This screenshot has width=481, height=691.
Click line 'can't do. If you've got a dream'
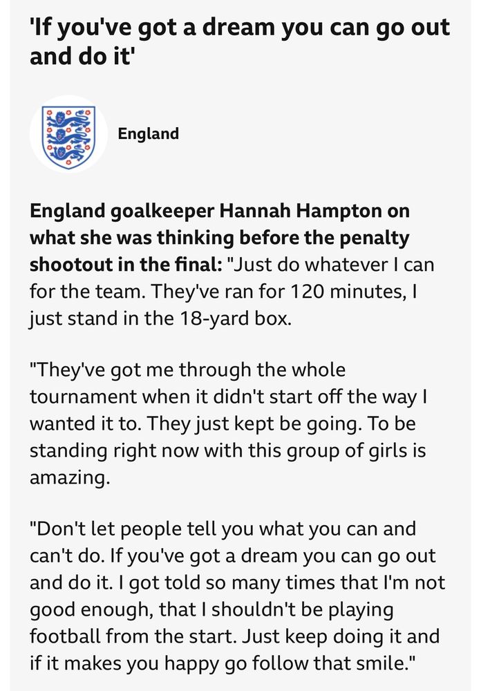(x=233, y=556)
